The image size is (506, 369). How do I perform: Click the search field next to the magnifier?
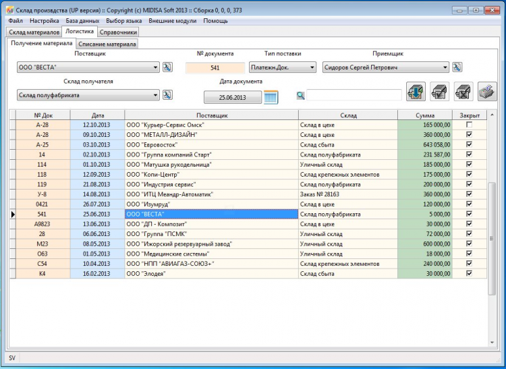click(354, 96)
